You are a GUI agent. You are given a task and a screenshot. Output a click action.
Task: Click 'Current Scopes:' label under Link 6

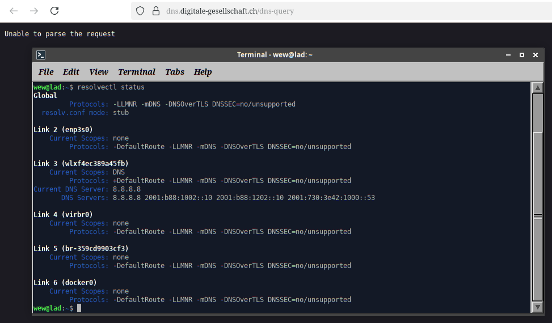[79, 291]
